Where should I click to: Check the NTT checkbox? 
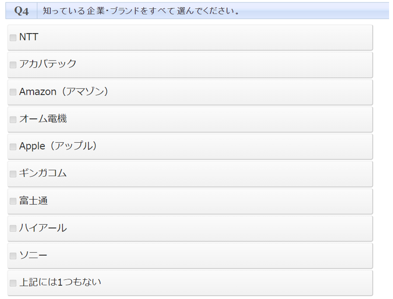(13, 38)
